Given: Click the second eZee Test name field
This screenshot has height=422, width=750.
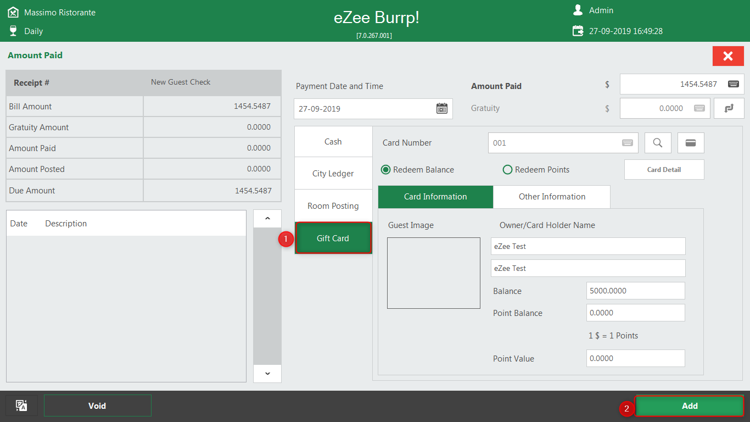Looking at the screenshot, I should [588, 268].
